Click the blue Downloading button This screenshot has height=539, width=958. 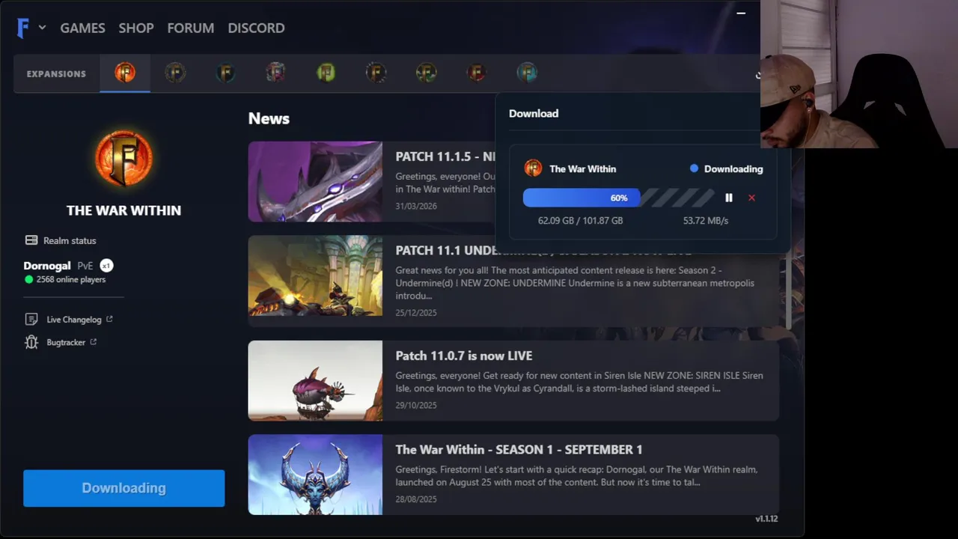coord(123,488)
